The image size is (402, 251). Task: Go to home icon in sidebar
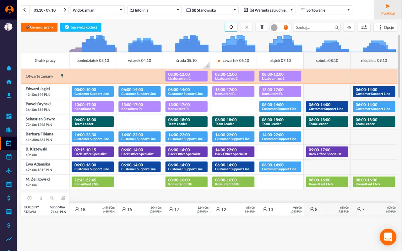tap(9, 82)
